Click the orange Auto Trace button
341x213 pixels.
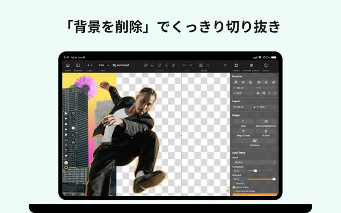point(255,195)
